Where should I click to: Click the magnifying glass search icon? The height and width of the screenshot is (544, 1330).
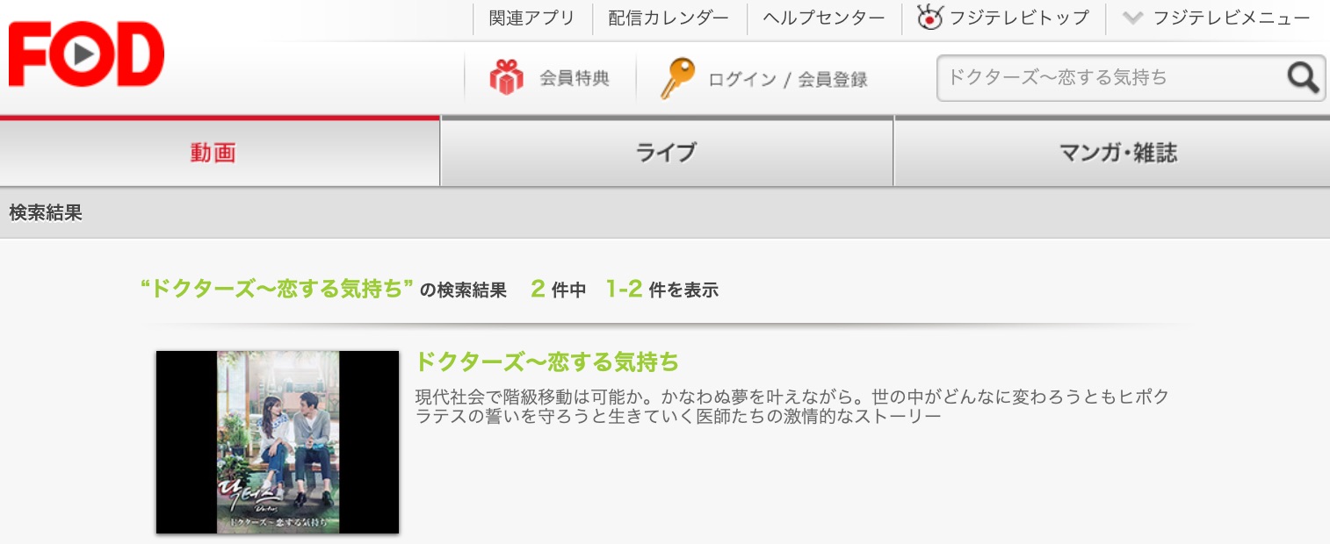tap(1304, 78)
